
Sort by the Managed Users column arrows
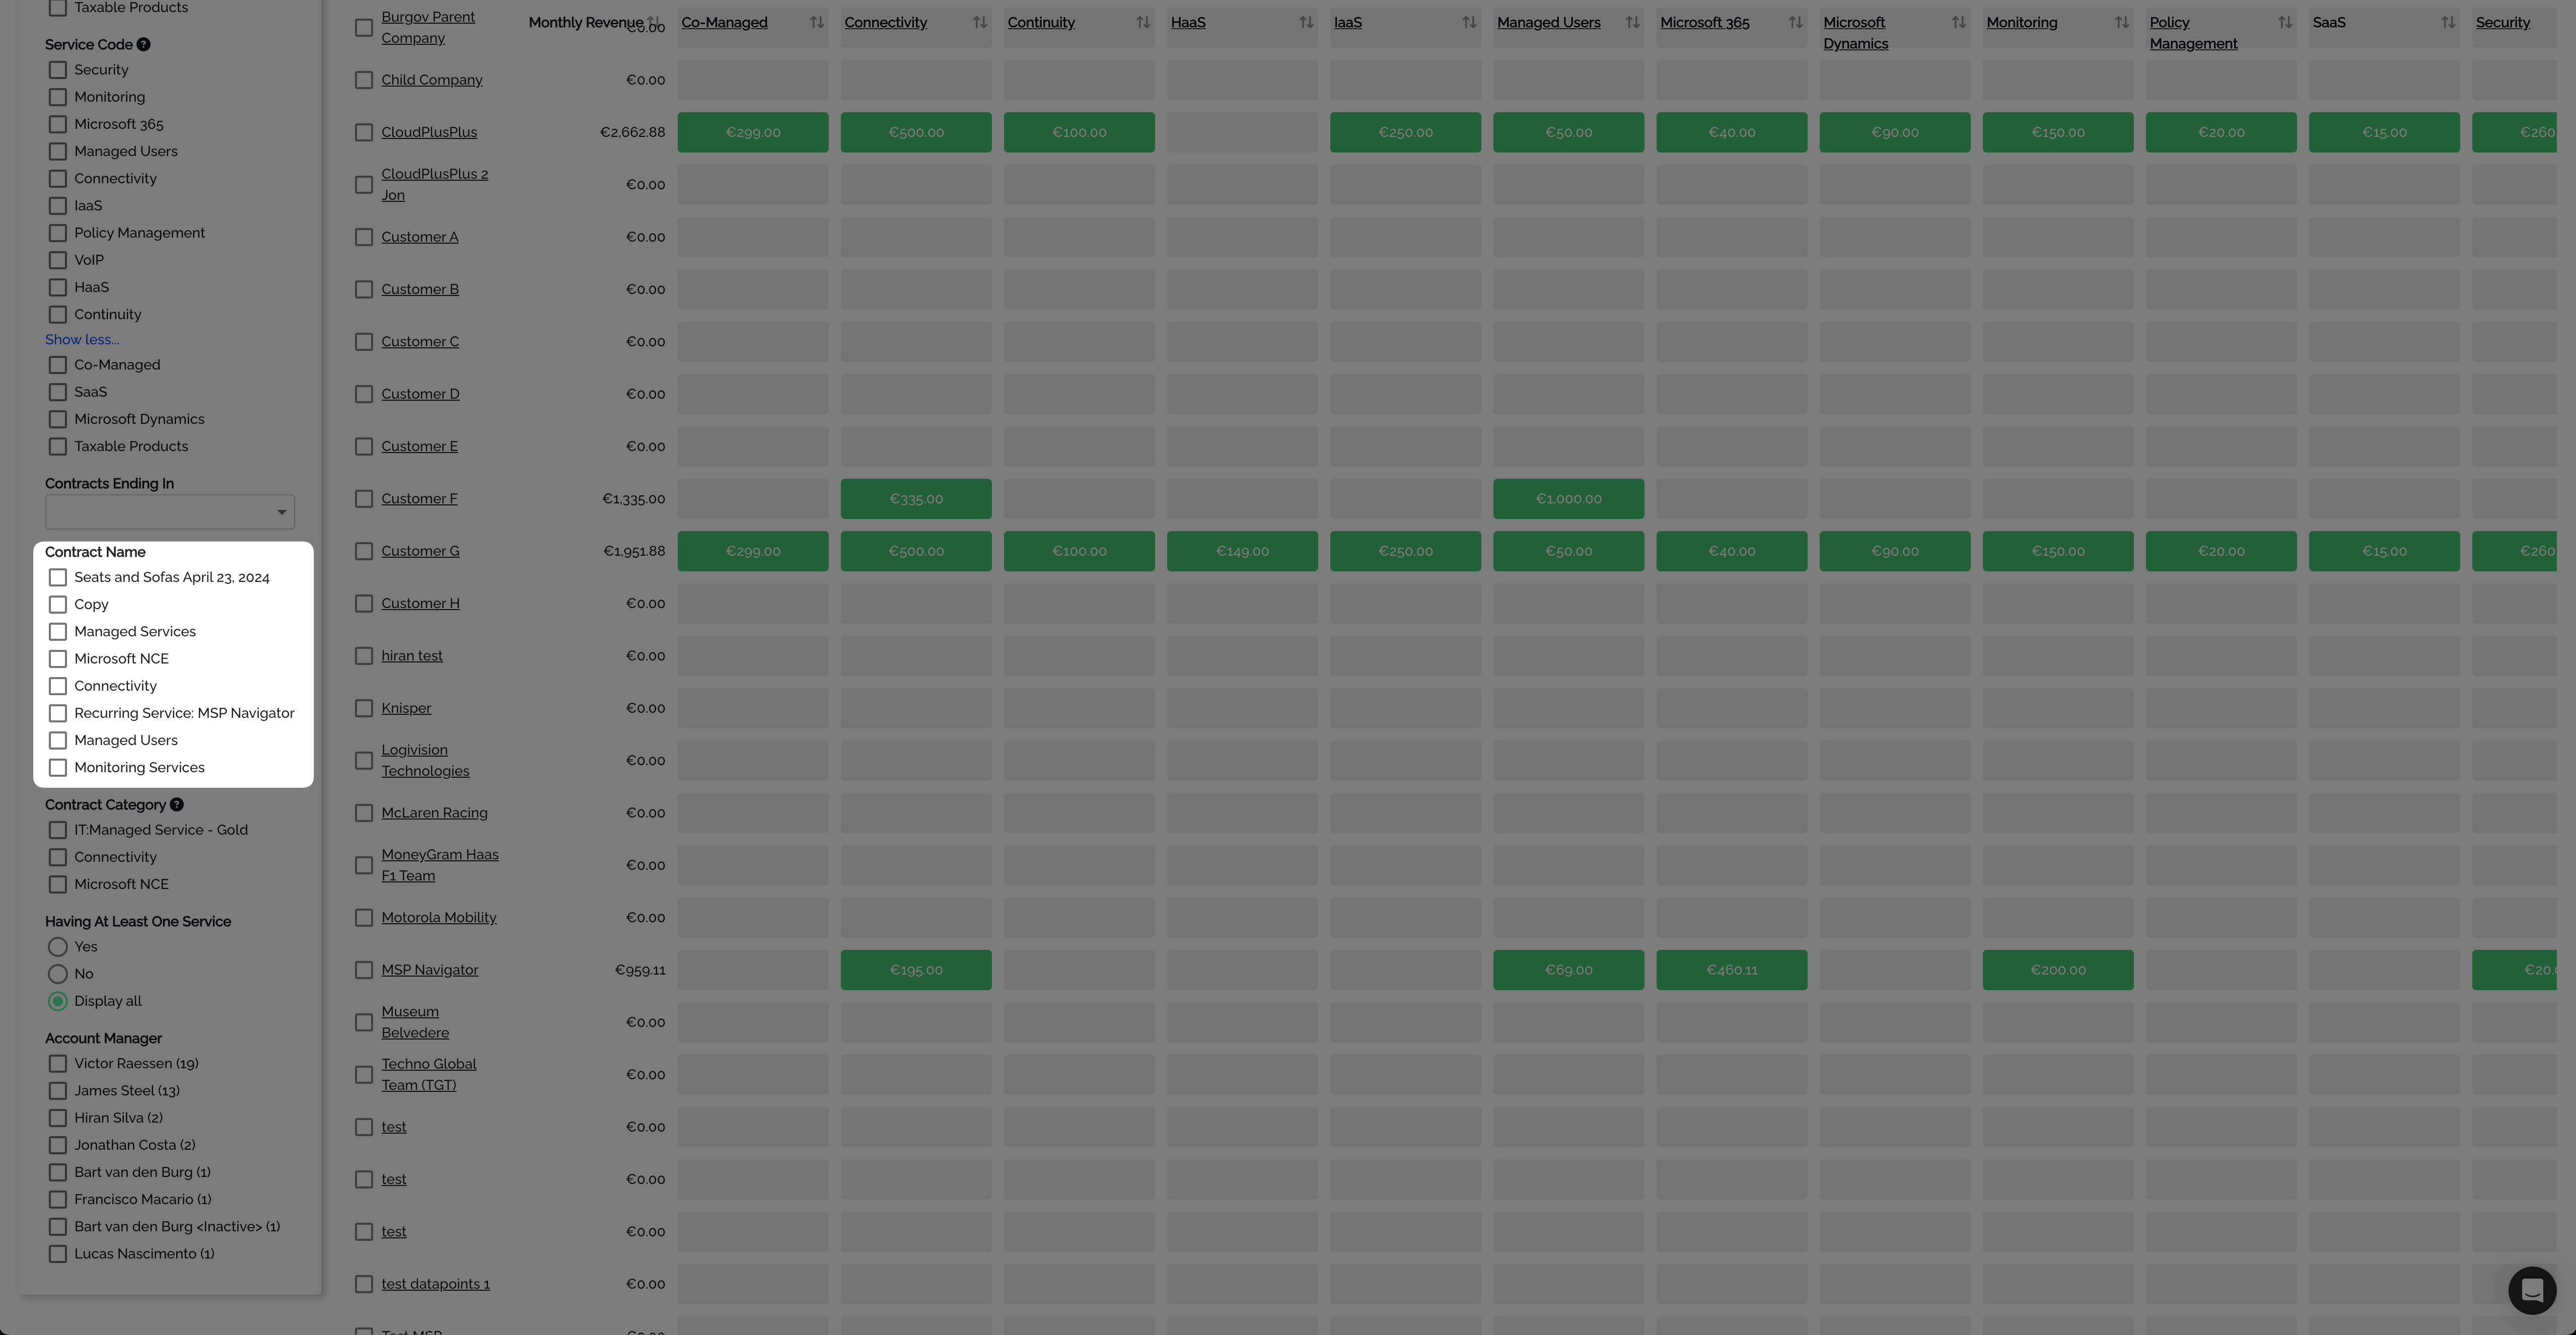[x=1631, y=22]
